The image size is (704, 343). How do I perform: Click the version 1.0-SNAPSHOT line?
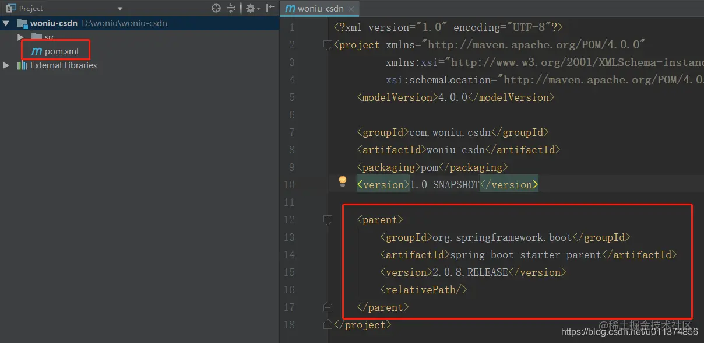click(448, 185)
